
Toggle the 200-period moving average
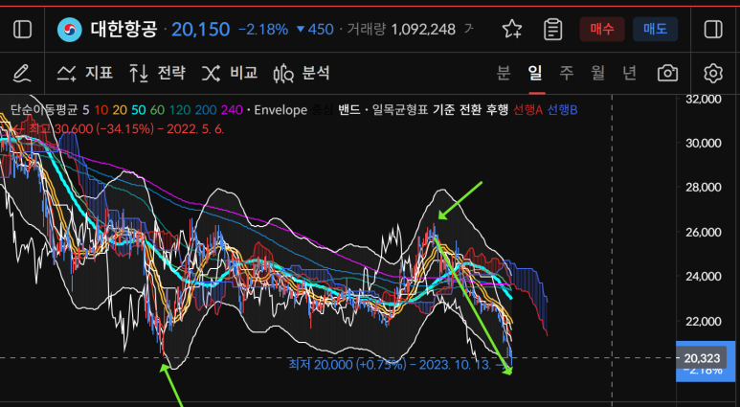click(x=206, y=110)
